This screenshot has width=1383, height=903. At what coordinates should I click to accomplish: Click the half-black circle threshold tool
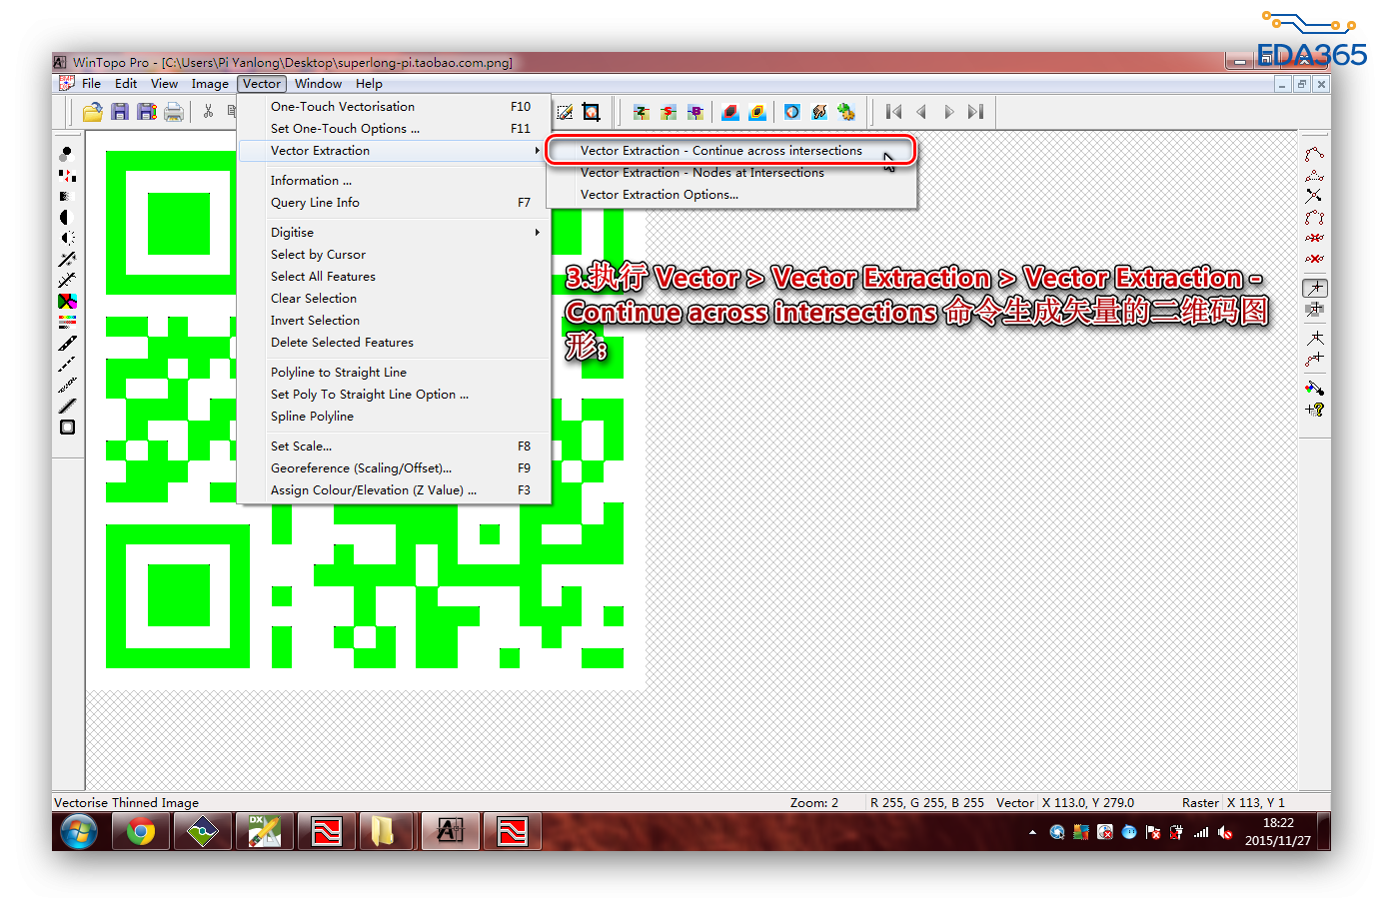(x=67, y=217)
